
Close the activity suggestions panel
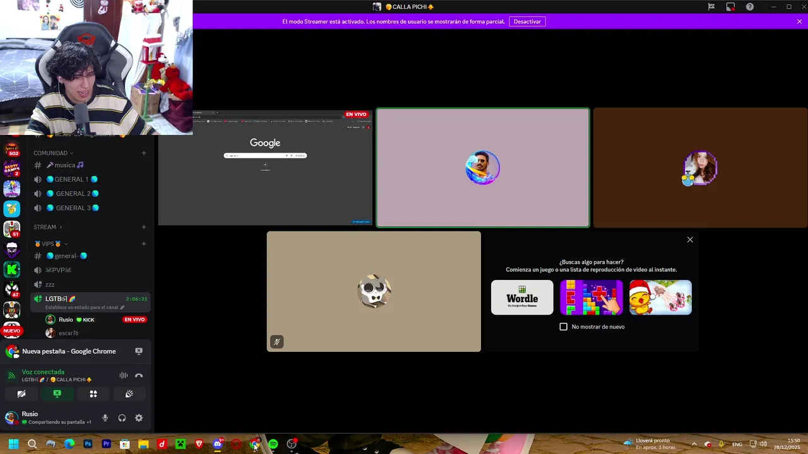pyautogui.click(x=690, y=240)
